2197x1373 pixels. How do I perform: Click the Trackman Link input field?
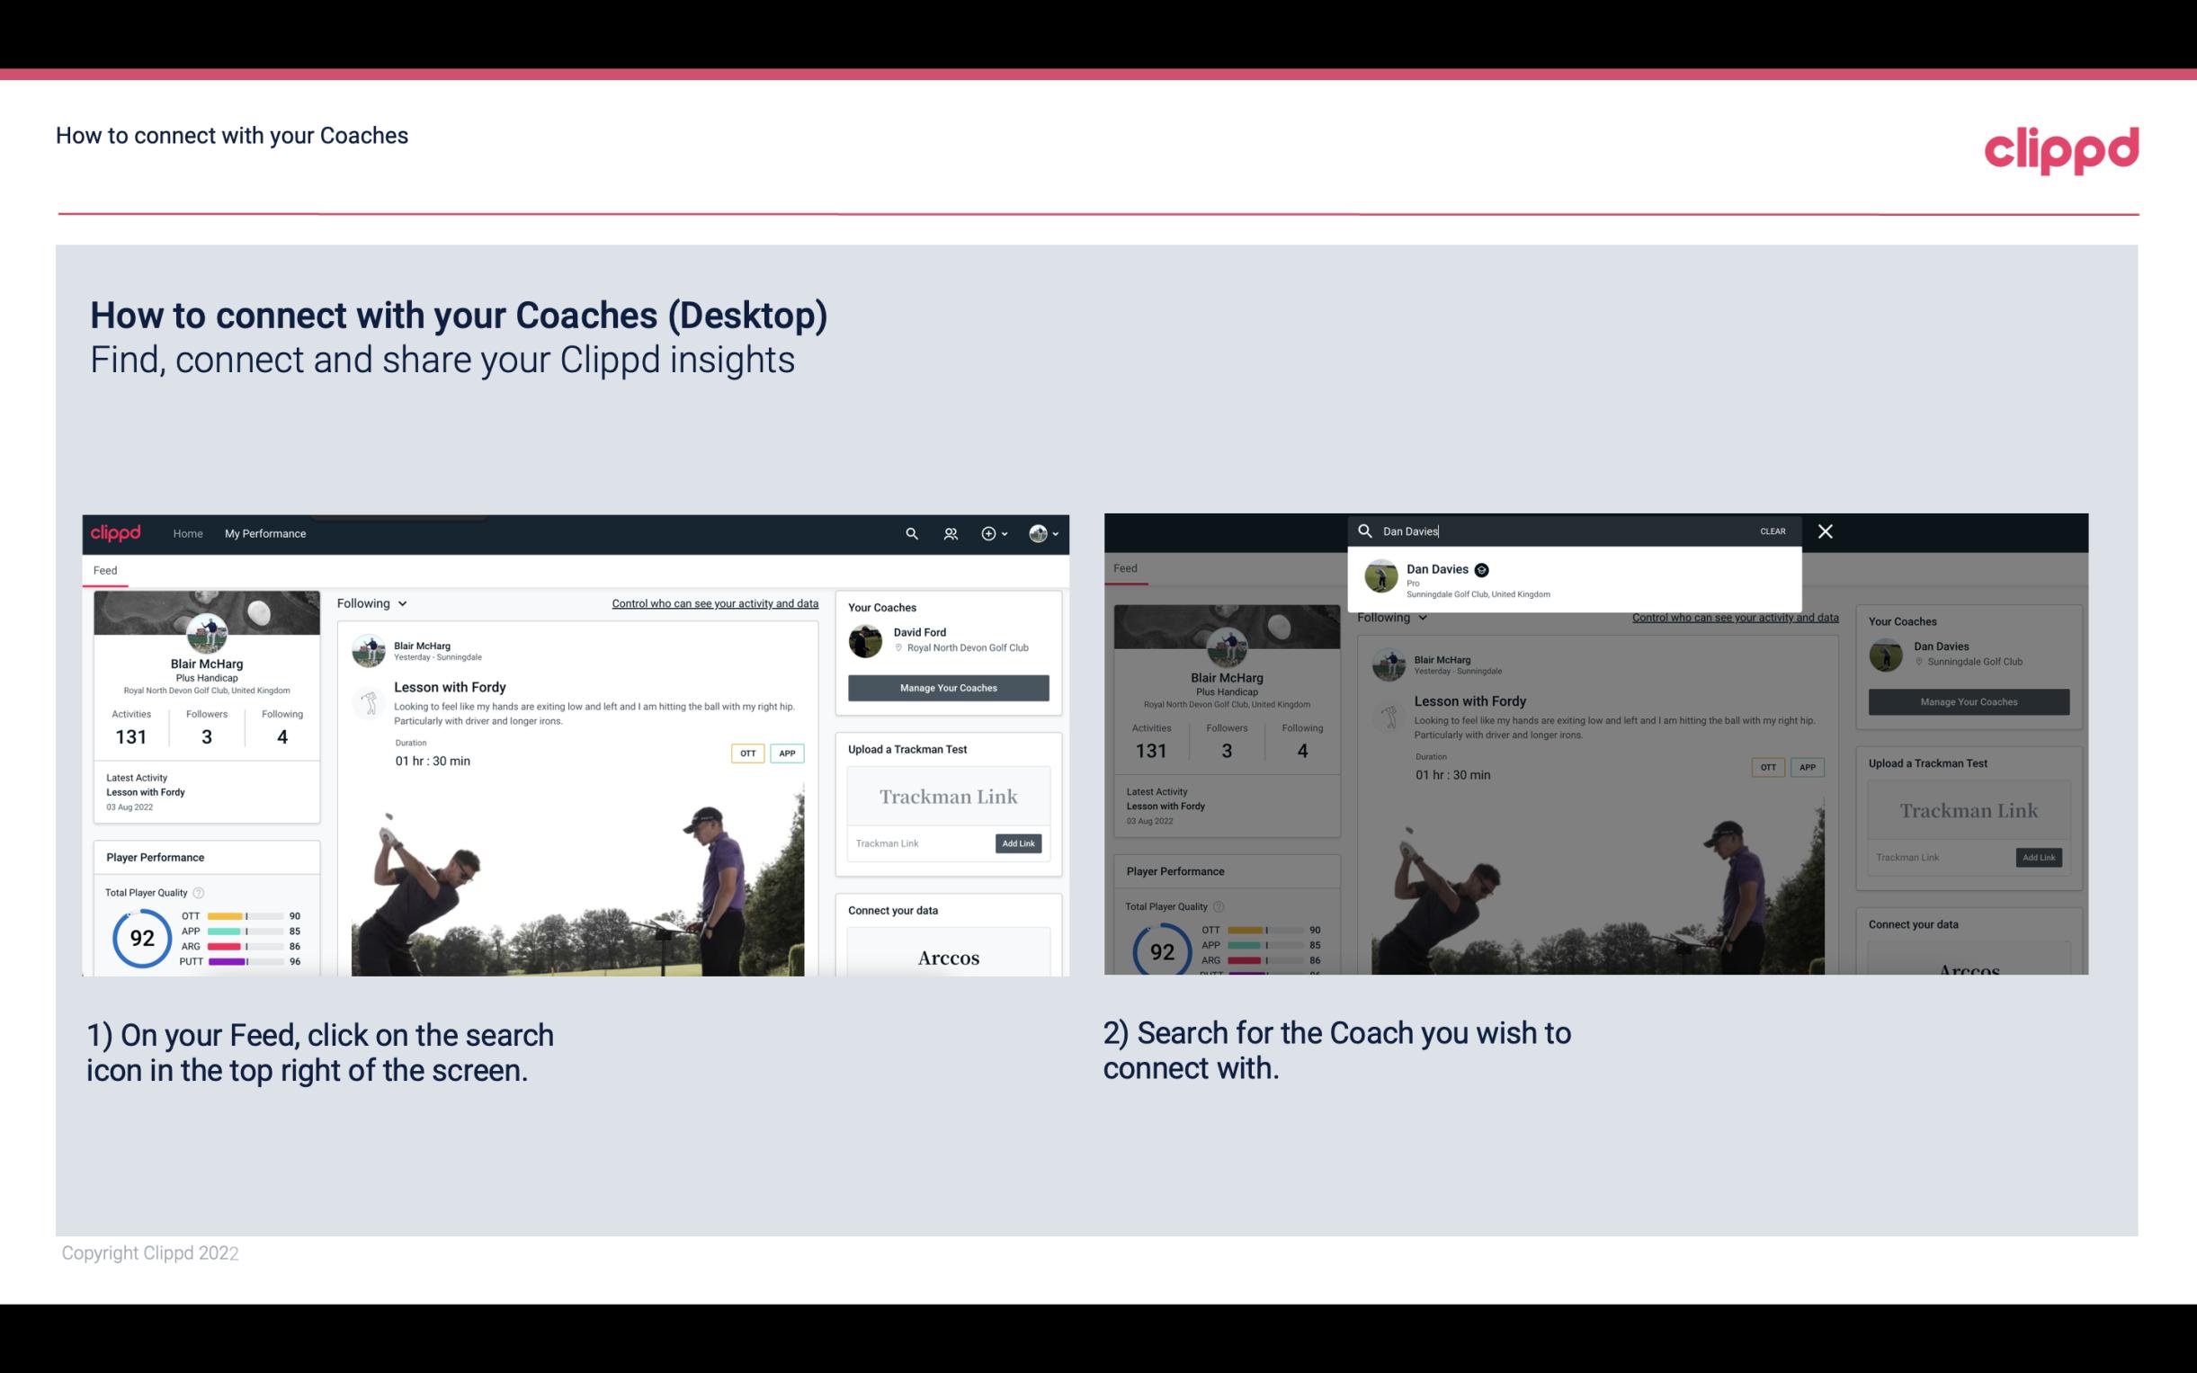click(x=917, y=843)
